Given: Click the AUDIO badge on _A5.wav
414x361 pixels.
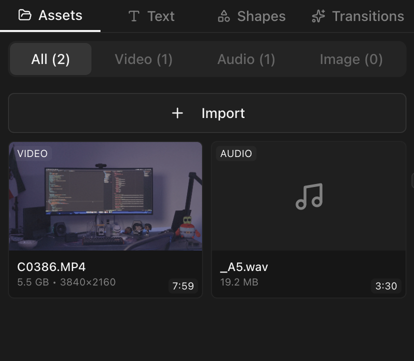Looking at the screenshot, I should (x=236, y=153).
